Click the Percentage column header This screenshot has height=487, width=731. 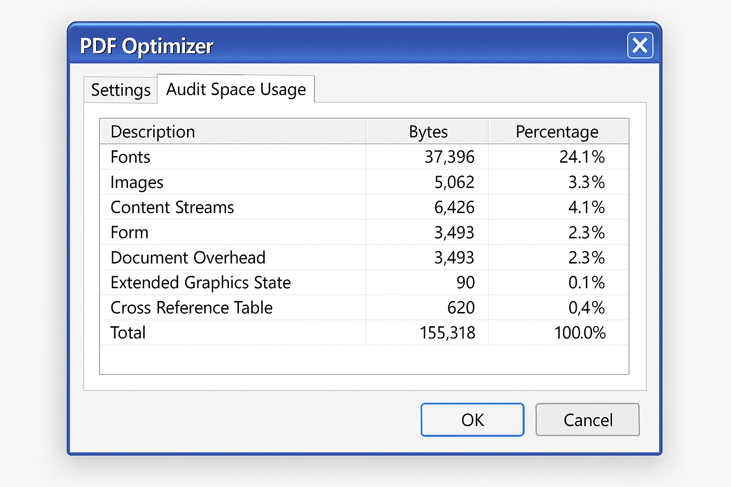click(x=557, y=131)
